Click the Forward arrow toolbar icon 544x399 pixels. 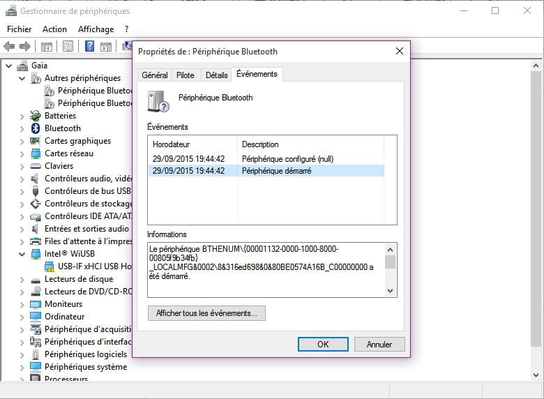point(24,46)
